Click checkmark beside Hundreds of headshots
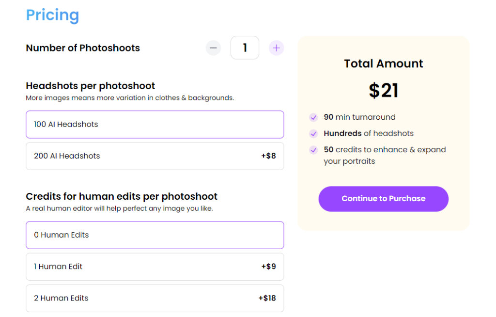This screenshot has height=317, width=496. pyautogui.click(x=313, y=134)
